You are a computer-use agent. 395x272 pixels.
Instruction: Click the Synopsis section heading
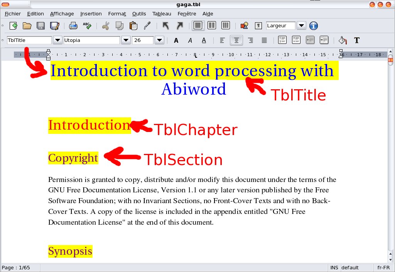[70, 251]
